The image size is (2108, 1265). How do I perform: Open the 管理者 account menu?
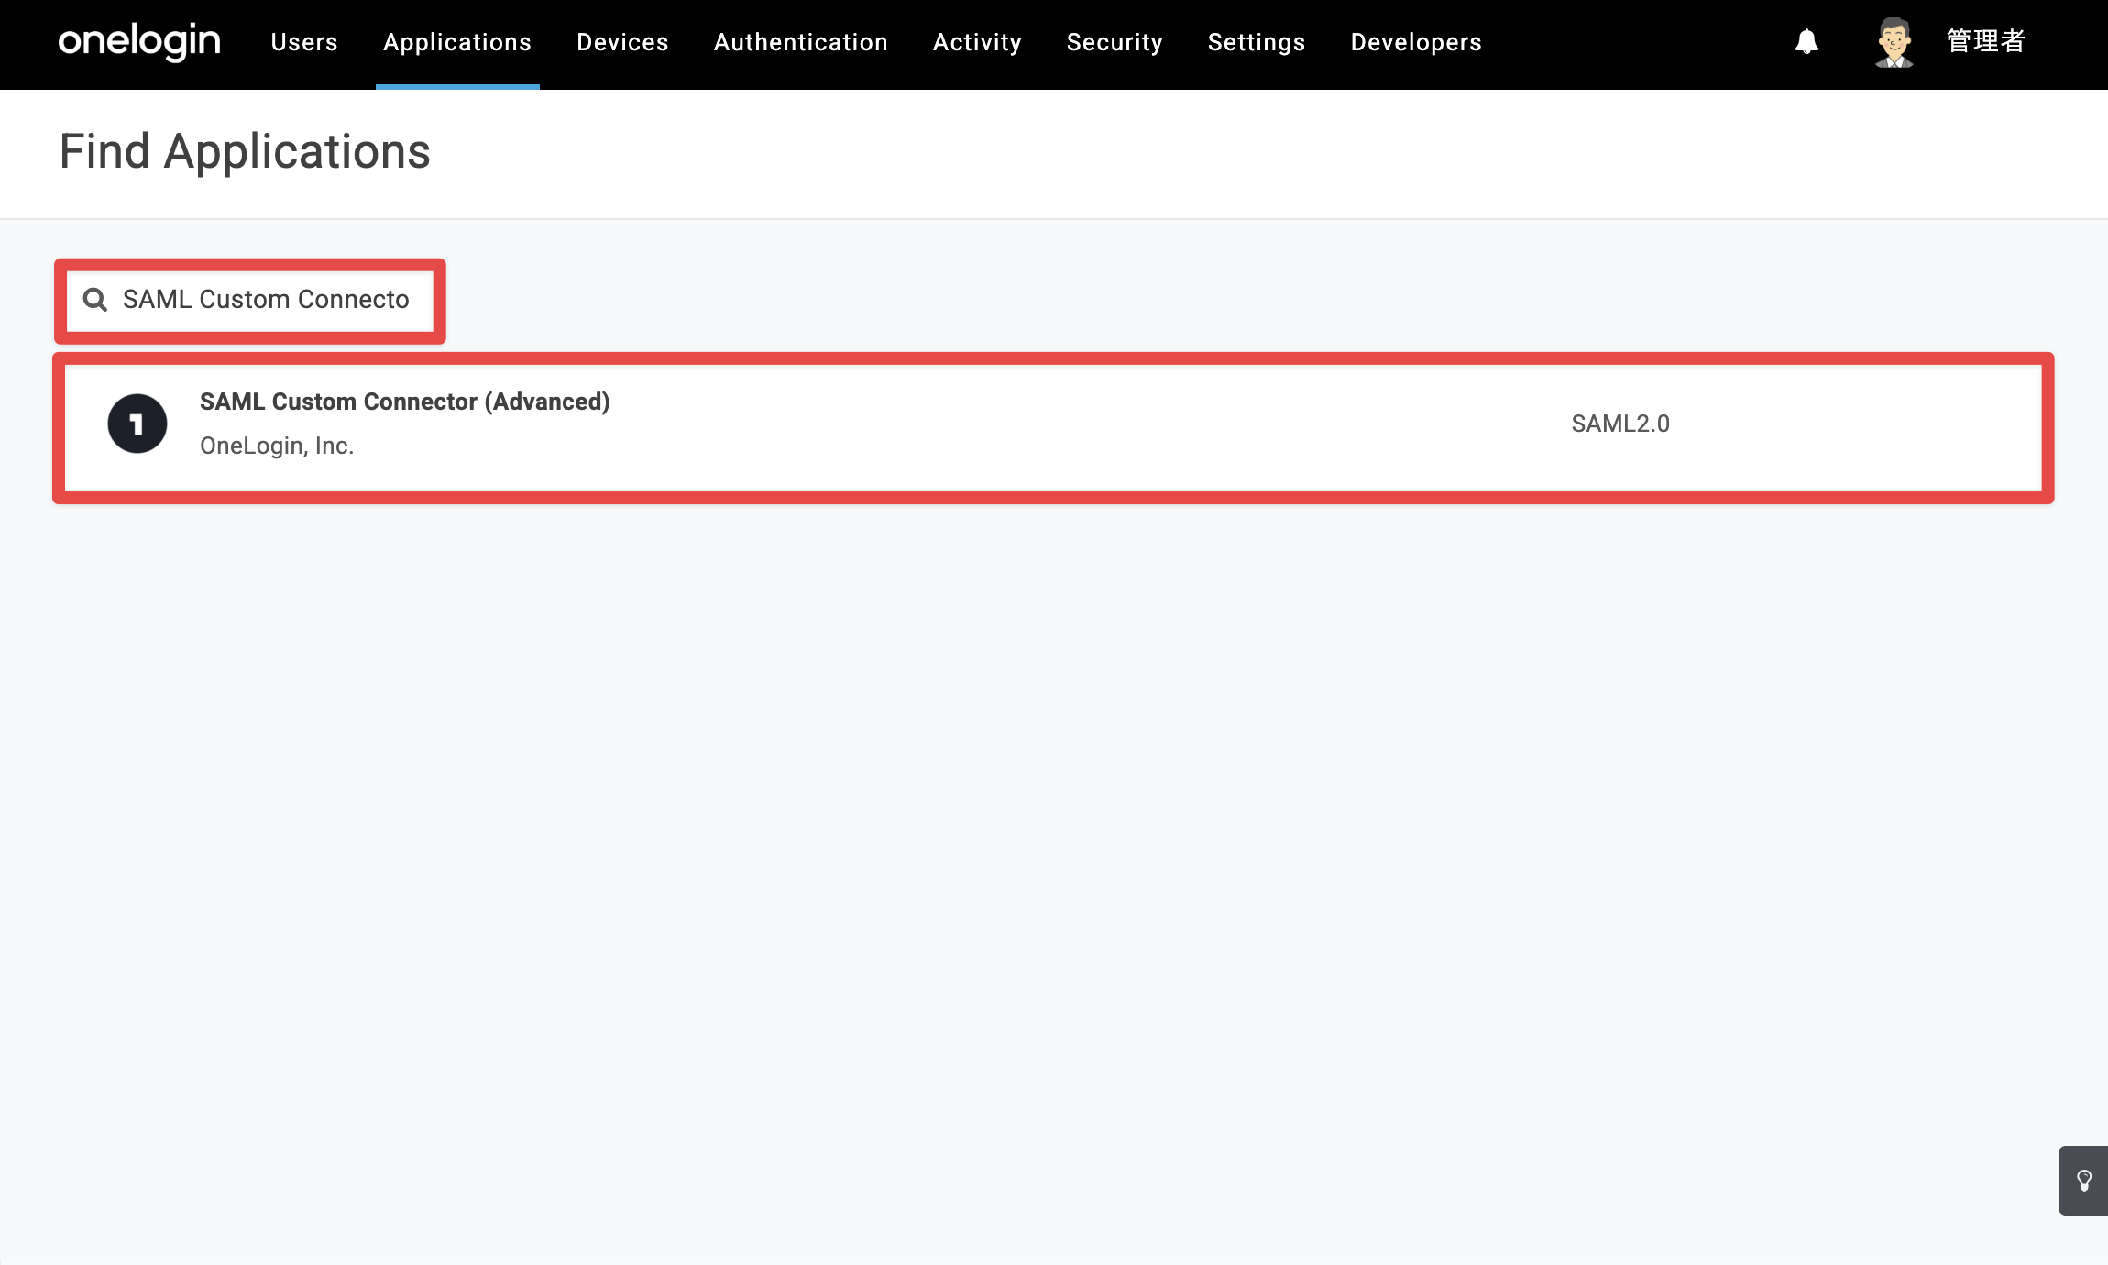(x=1985, y=42)
